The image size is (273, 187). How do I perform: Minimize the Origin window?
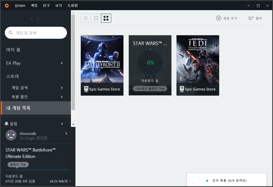coord(249,6)
